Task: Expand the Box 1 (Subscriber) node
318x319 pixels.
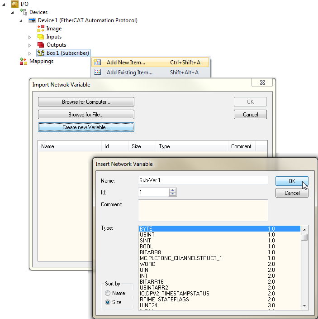Action: tap(30, 53)
